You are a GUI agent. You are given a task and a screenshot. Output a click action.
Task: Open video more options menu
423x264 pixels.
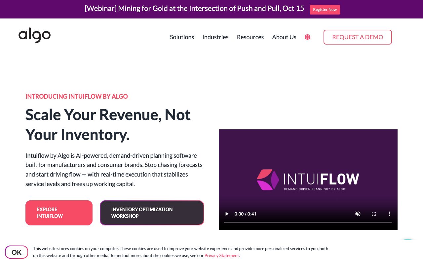[390, 214]
